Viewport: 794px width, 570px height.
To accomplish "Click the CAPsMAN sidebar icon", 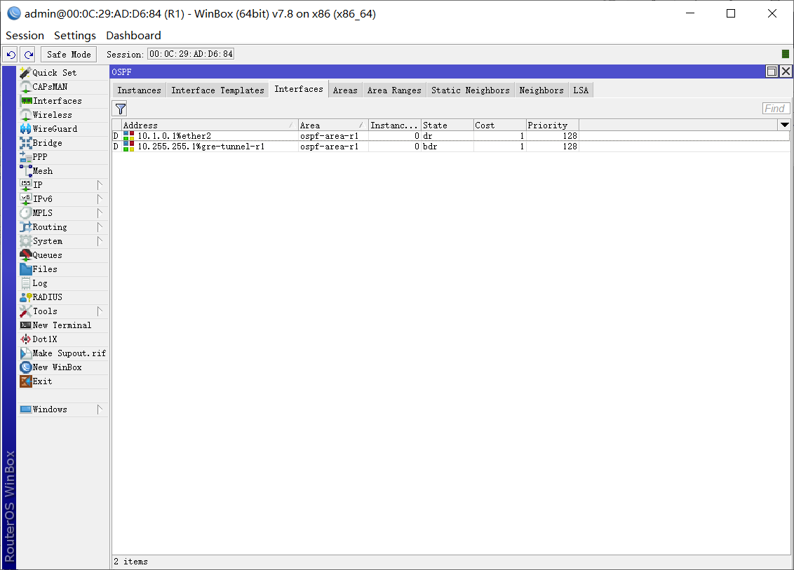I will [25, 87].
